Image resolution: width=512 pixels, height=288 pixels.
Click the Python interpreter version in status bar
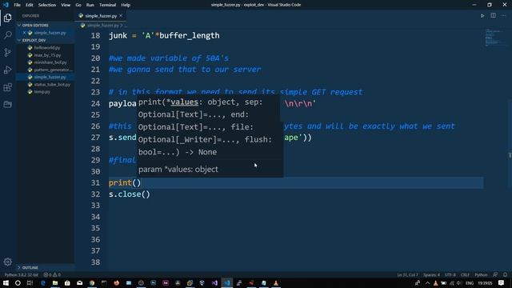coord(22,274)
